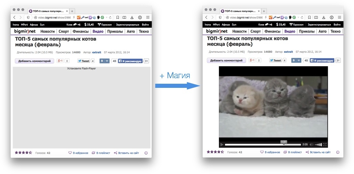Viewport: 354px width, 174px height.
Task: Open the right window's video in fullscreen
Action: [x=325, y=144]
